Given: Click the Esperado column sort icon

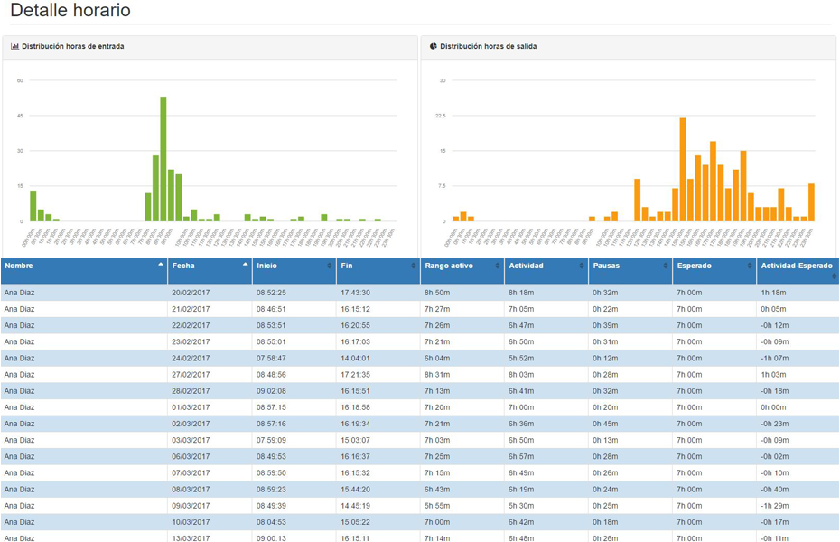Looking at the screenshot, I should [x=749, y=266].
